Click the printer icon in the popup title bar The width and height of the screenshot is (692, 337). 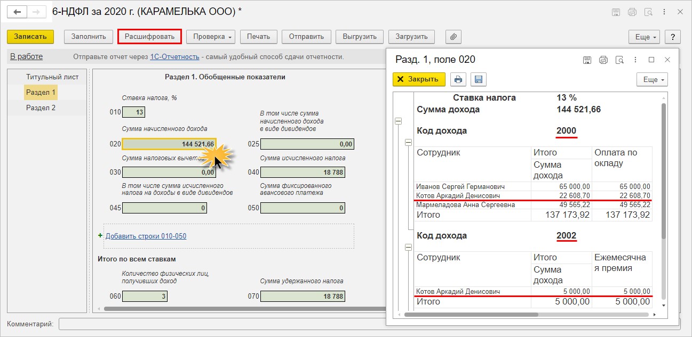point(603,60)
